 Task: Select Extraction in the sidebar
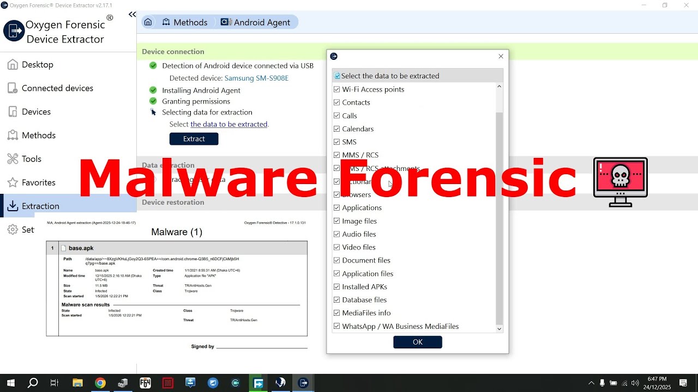pos(68,206)
